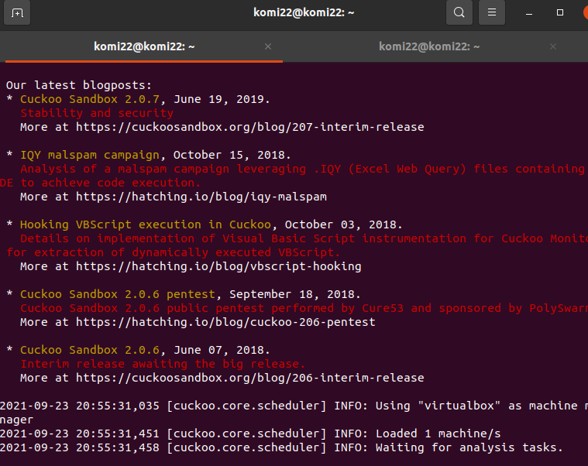Close the second terminal tab
Image resolution: width=588 pixels, height=466 pixels.
pyautogui.click(x=552, y=46)
